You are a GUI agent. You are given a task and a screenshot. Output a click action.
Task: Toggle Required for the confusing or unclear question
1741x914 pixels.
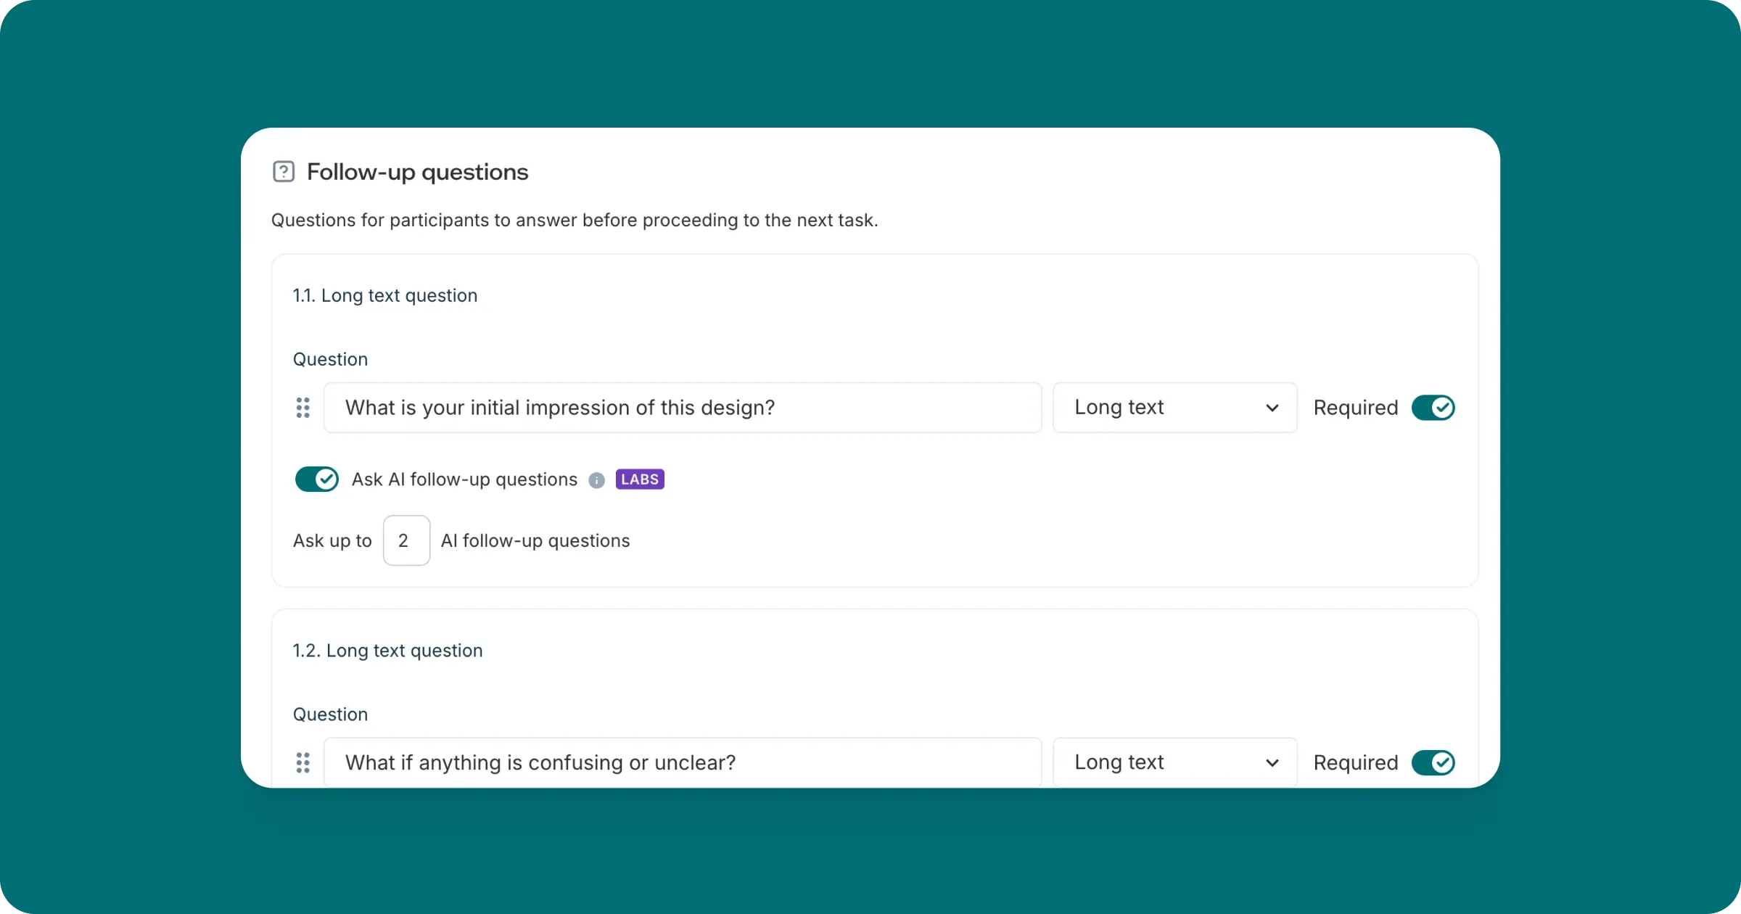click(x=1433, y=762)
